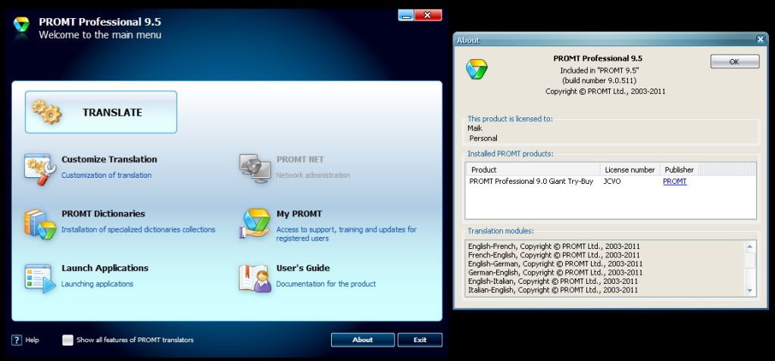Click the translation modules scrollbar thumb
Viewport: 775px width, 361px height.
pyautogui.click(x=750, y=260)
